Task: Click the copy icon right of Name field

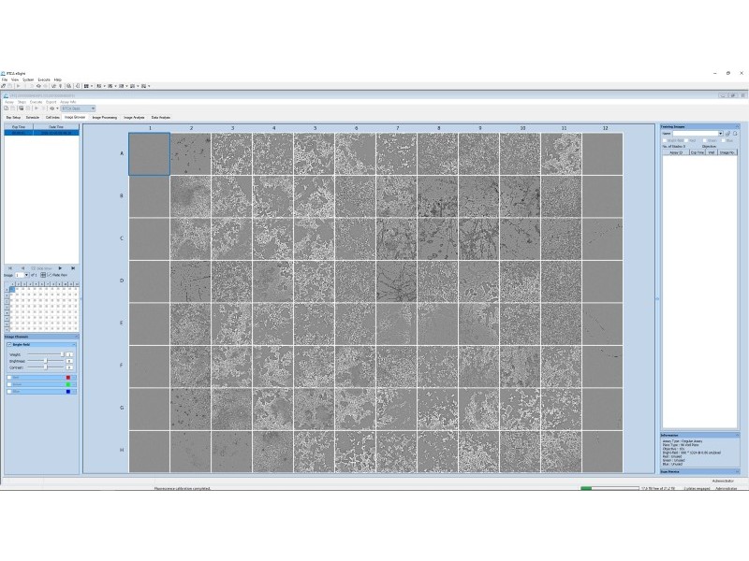Action: [x=735, y=134]
